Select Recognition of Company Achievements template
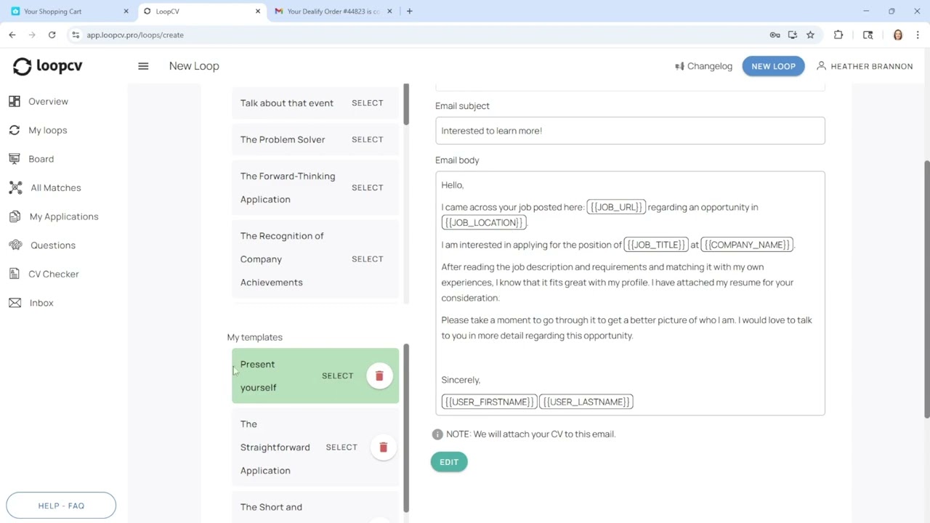The height and width of the screenshot is (523, 930). [x=368, y=259]
